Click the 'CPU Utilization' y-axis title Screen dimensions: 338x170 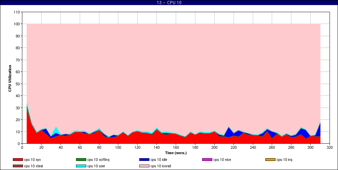10,78
